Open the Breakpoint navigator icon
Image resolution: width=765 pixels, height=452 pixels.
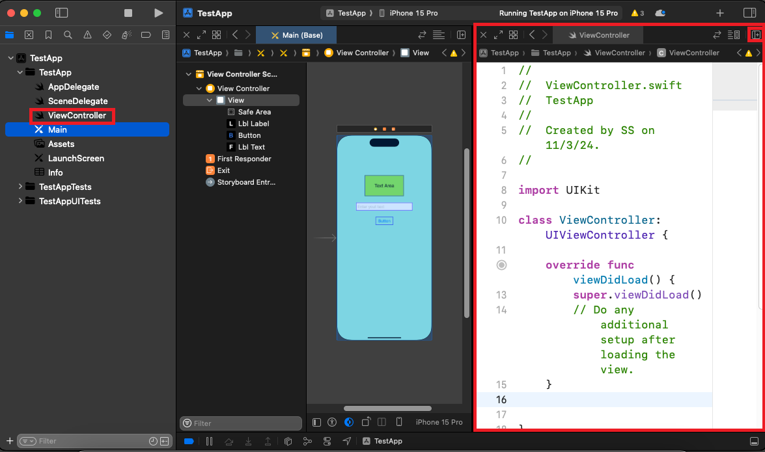point(146,34)
